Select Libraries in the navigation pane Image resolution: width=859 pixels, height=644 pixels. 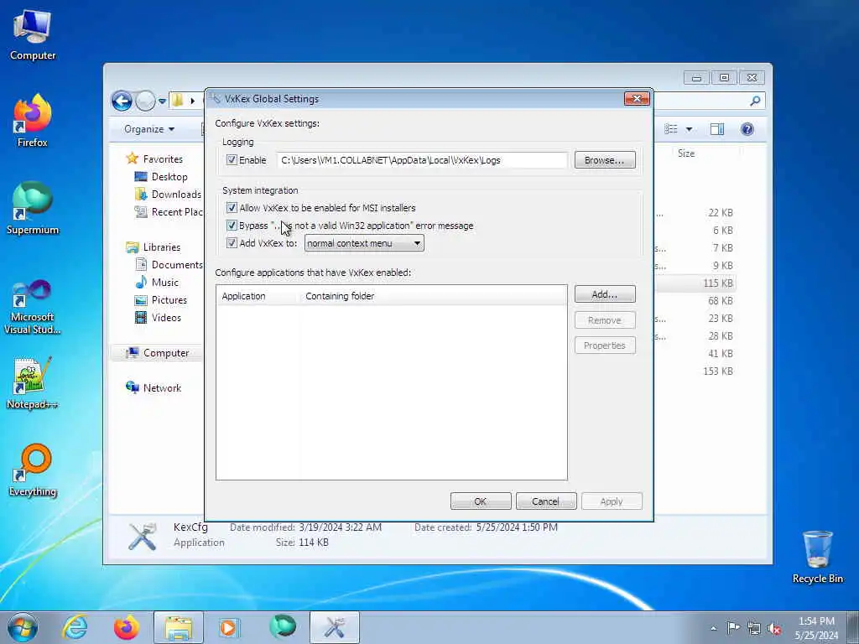pyautogui.click(x=162, y=247)
